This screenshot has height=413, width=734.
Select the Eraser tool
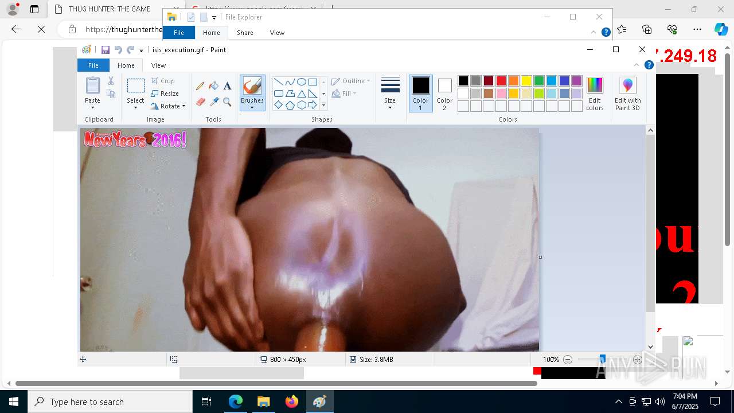(200, 102)
